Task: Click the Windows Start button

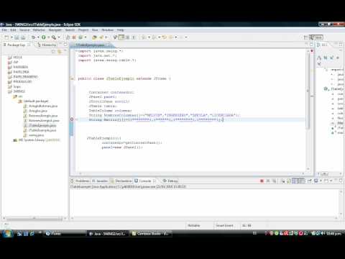Action: [x=7, y=233]
